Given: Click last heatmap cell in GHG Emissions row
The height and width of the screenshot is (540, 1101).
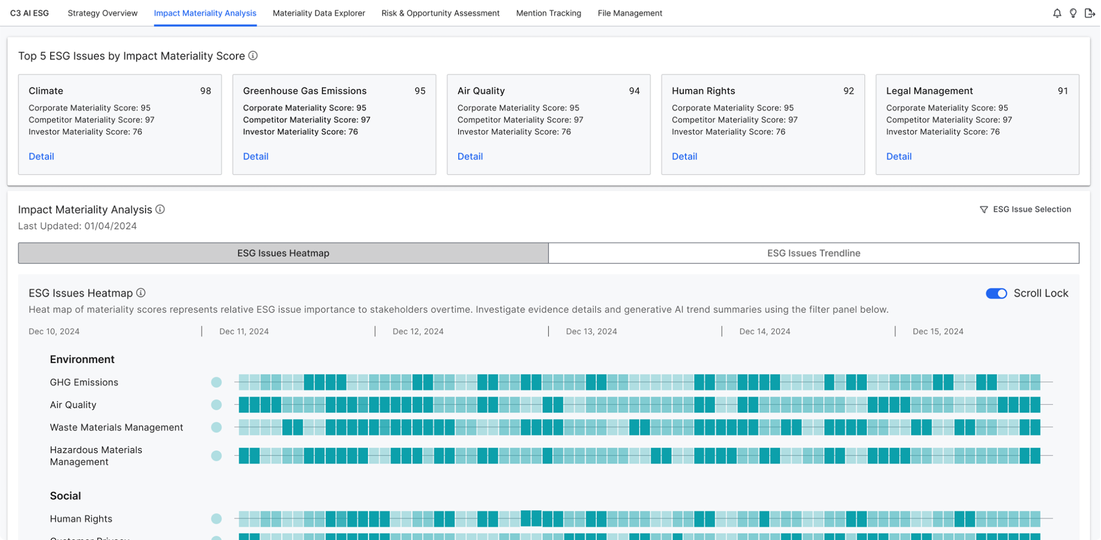Looking at the screenshot, I should (x=1035, y=382).
